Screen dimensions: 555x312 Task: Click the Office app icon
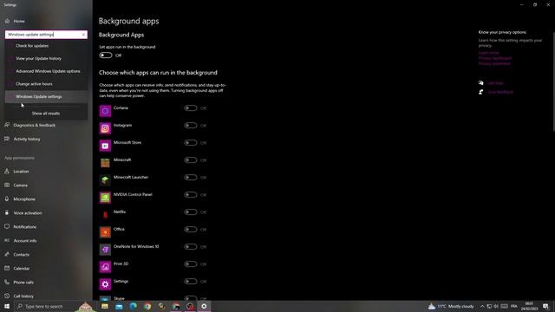coord(105,232)
